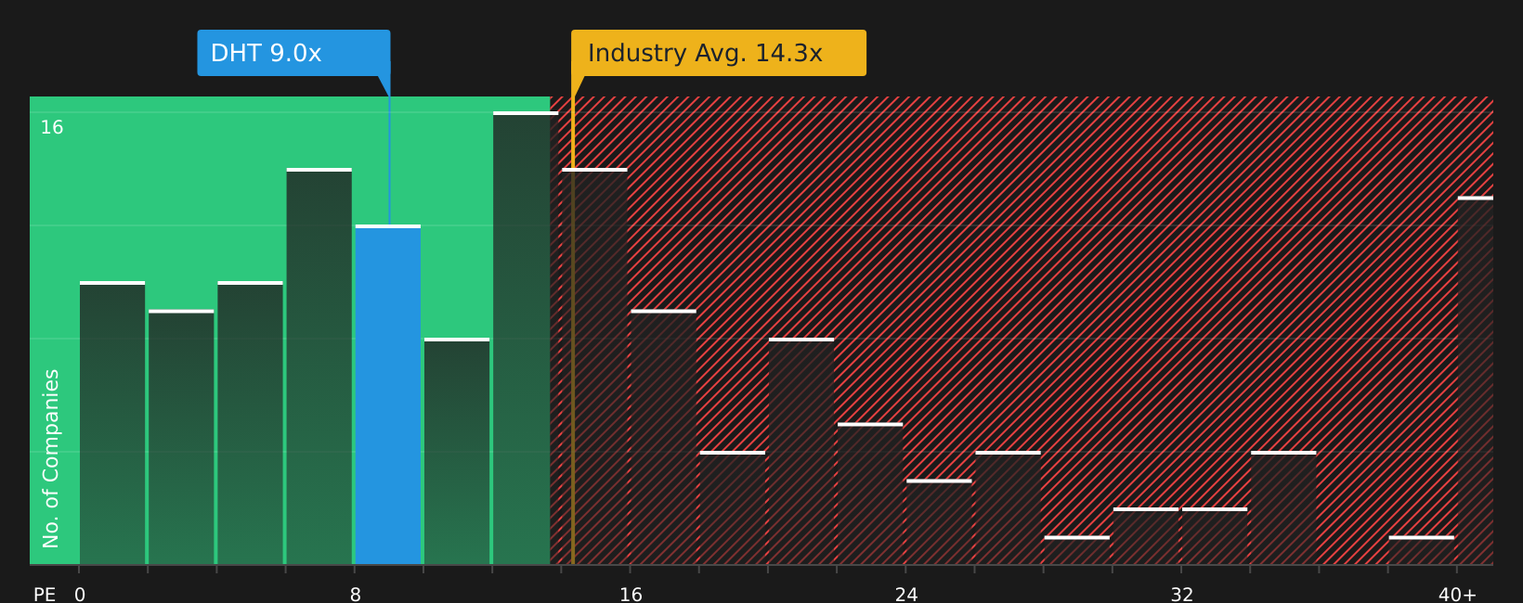The height and width of the screenshot is (603, 1523).
Task: Click the PE axis title
Action: (x=45, y=595)
